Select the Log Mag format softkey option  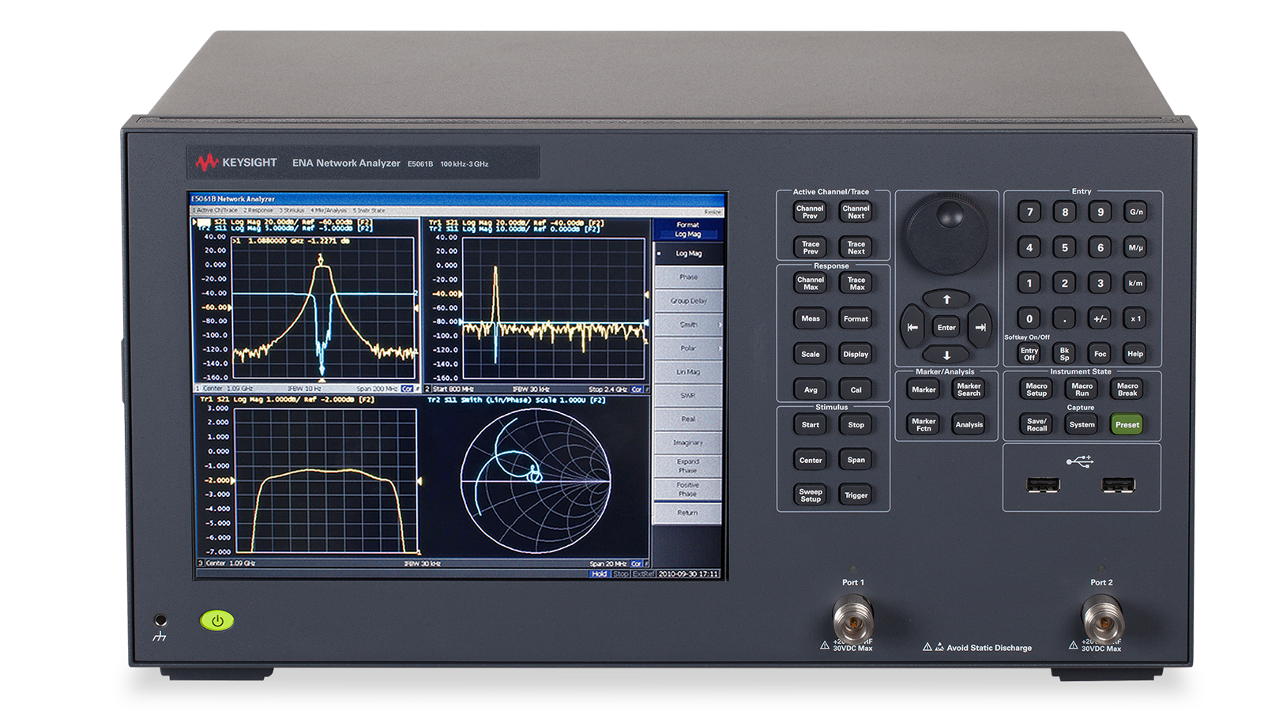(x=688, y=254)
